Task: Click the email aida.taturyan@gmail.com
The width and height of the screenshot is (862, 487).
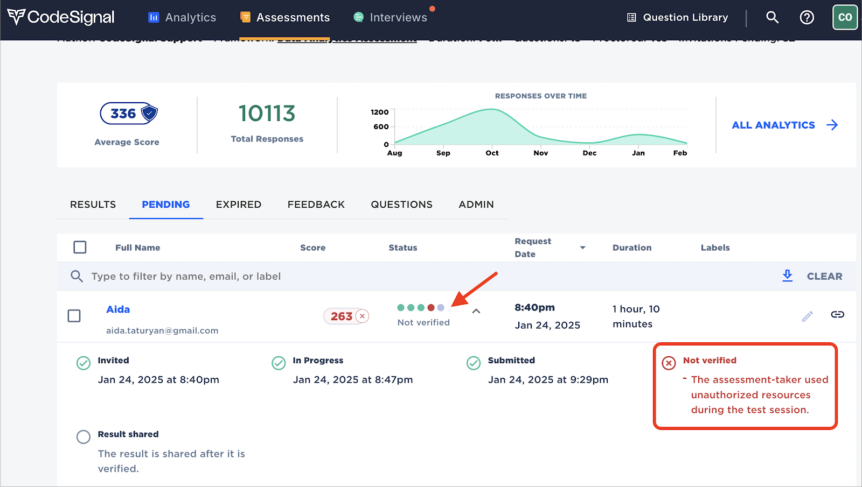Action: point(162,330)
